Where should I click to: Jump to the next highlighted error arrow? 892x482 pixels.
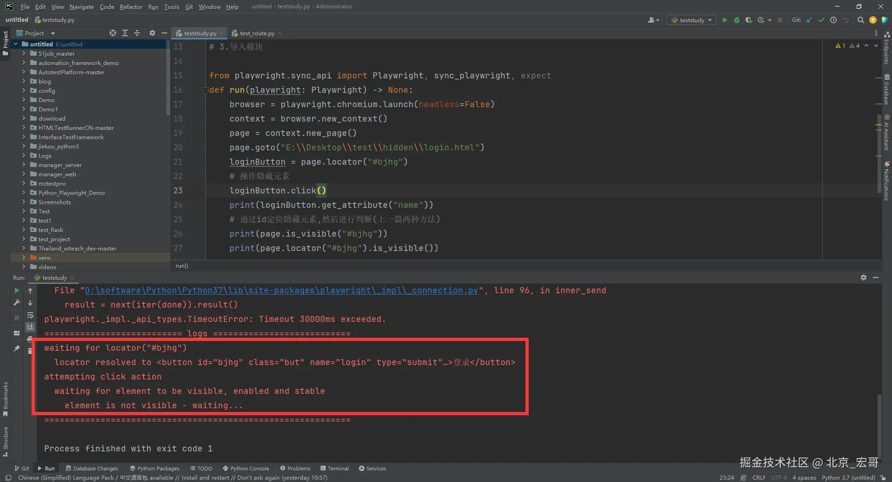(x=876, y=45)
